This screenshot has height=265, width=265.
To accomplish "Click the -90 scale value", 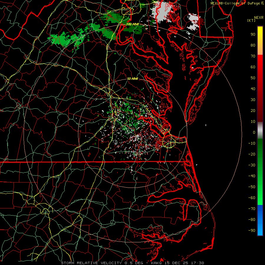I will coord(252,231).
